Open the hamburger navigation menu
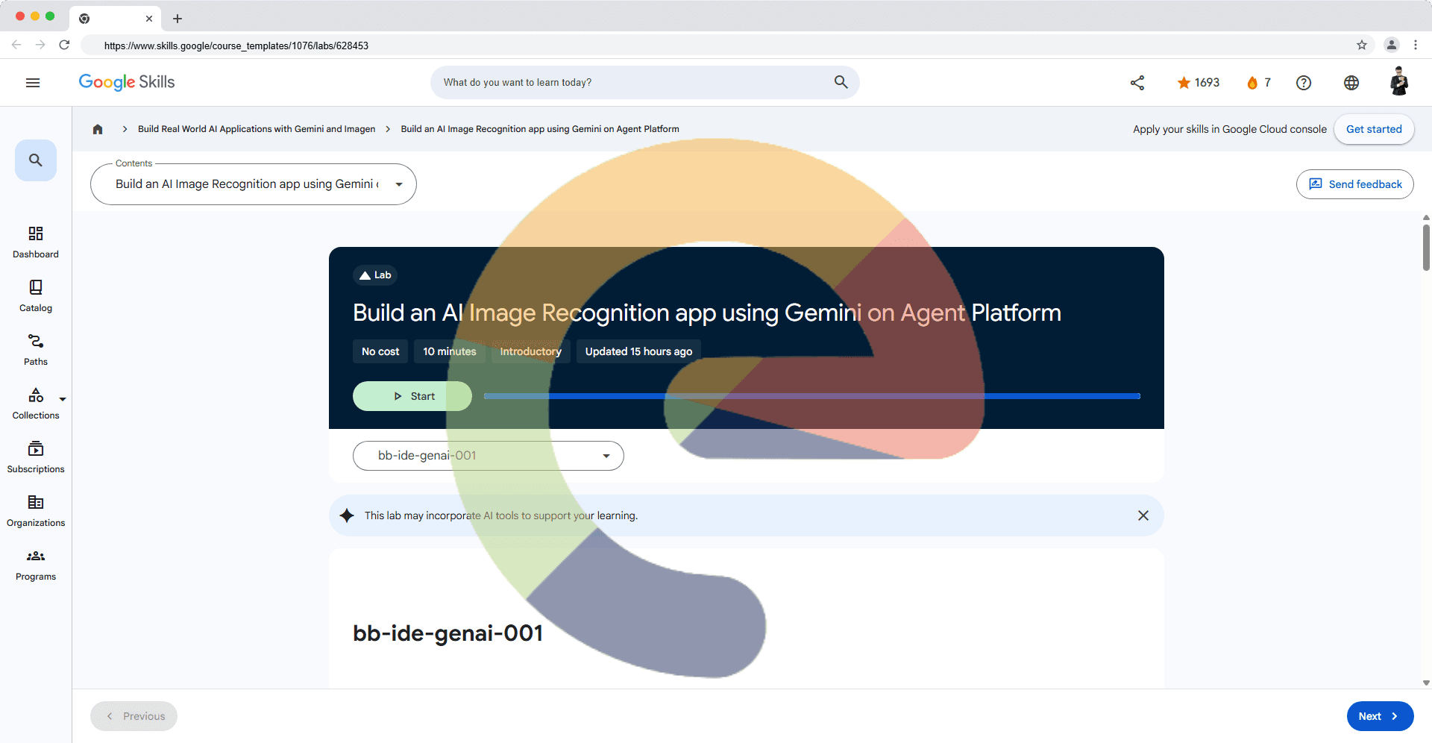The image size is (1432, 743). (x=33, y=83)
